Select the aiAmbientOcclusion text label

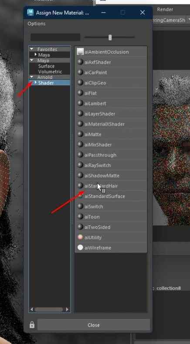click(x=107, y=52)
